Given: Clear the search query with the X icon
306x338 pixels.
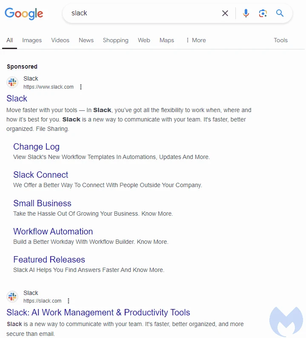Looking at the screenshot, I should click(x=225, y=13).
